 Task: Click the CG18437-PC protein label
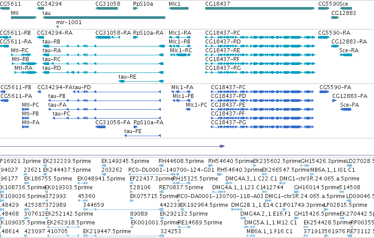click(228, 87)
